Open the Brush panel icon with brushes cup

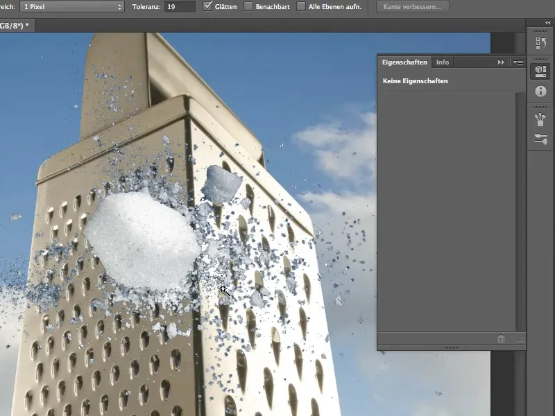pos(540,119)
